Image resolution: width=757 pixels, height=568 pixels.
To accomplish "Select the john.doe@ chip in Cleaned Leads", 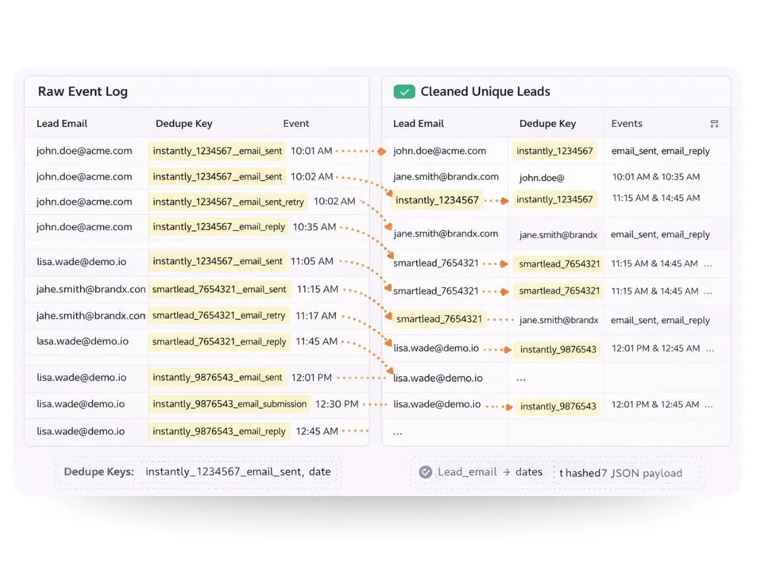I will pos(542,178).
